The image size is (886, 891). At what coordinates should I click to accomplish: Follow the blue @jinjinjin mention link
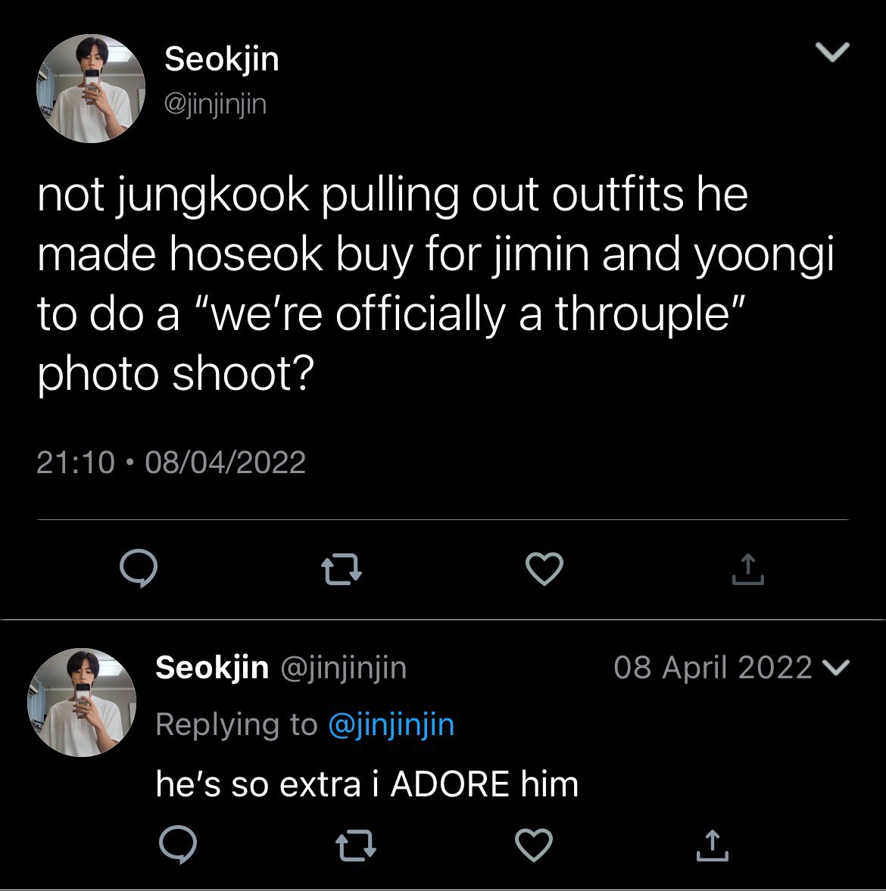tap(392, 724)
